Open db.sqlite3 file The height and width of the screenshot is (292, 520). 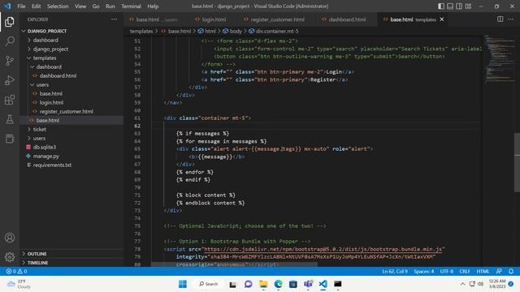[x=45, y=147]
